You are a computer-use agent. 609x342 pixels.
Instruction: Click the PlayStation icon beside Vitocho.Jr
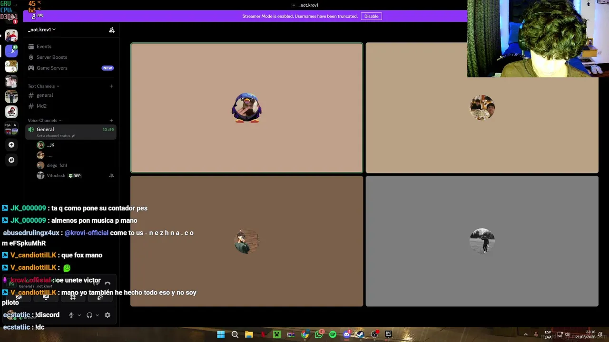click(x=111, y=176)
